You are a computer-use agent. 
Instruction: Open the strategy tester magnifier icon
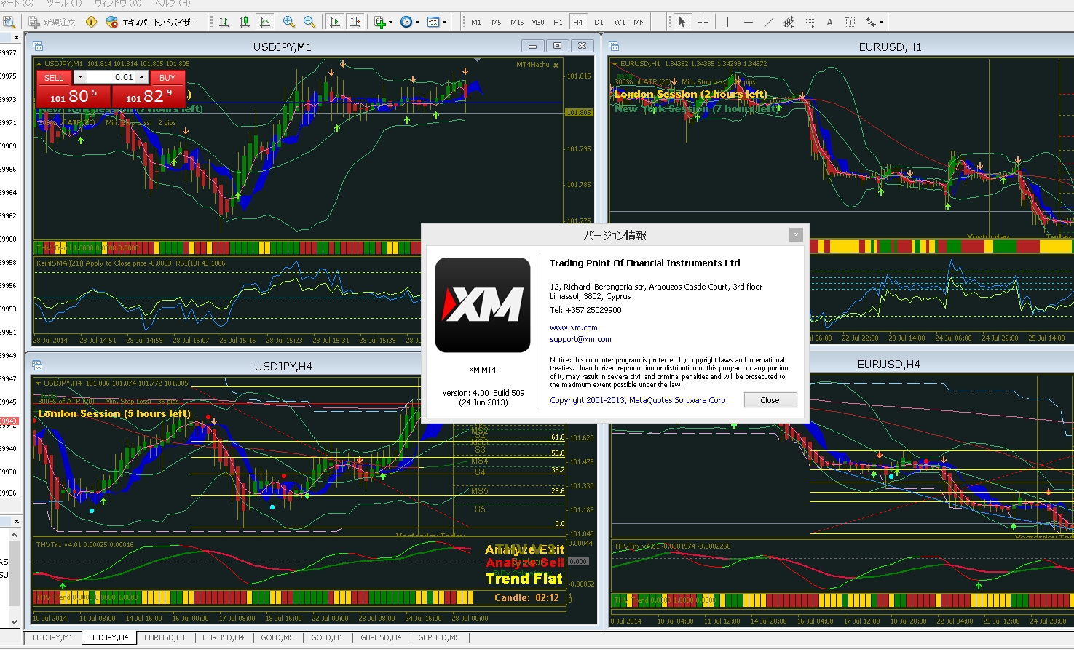[x=9, y=22]
